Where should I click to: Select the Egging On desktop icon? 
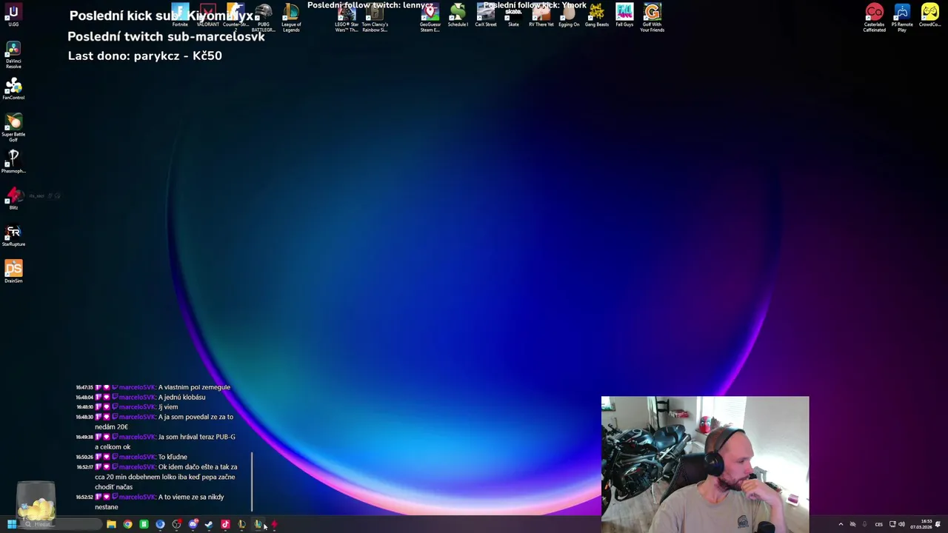[x=569, y=16]
